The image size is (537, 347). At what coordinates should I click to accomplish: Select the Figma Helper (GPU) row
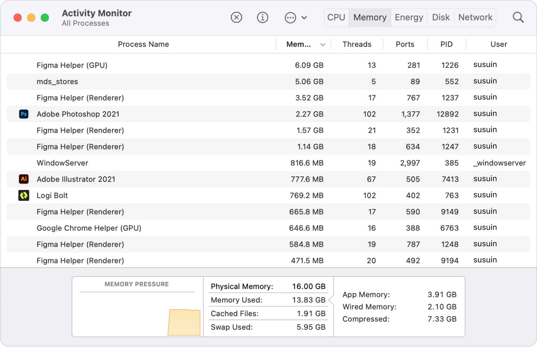point(268,65)
